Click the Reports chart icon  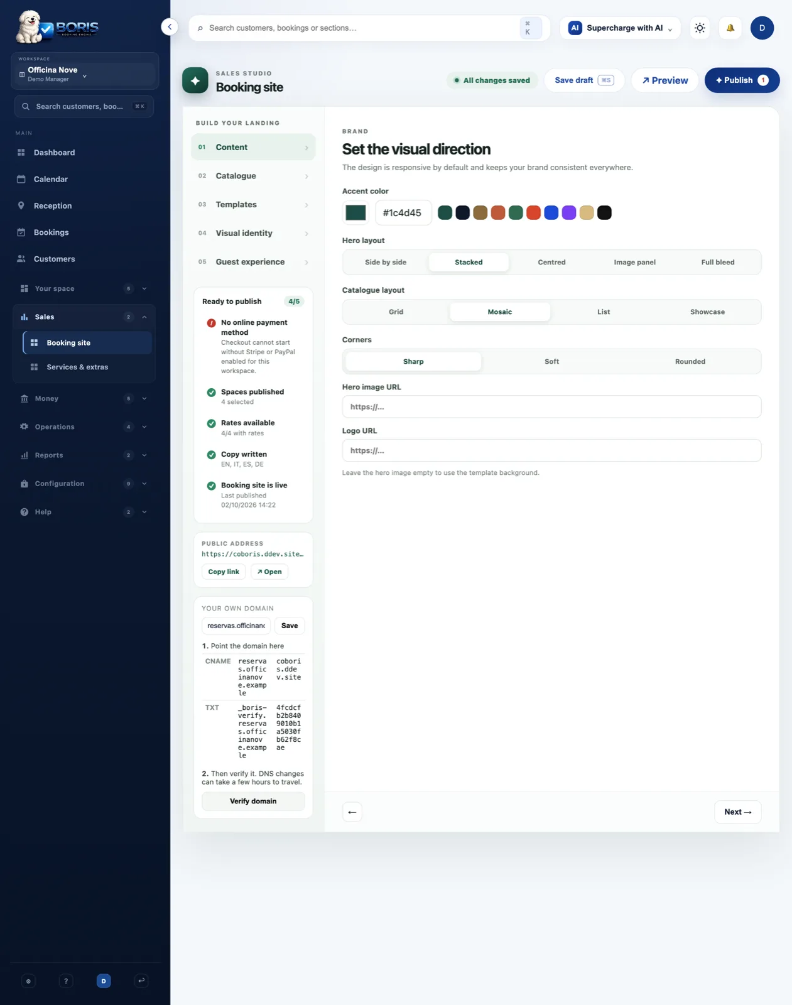24,455
